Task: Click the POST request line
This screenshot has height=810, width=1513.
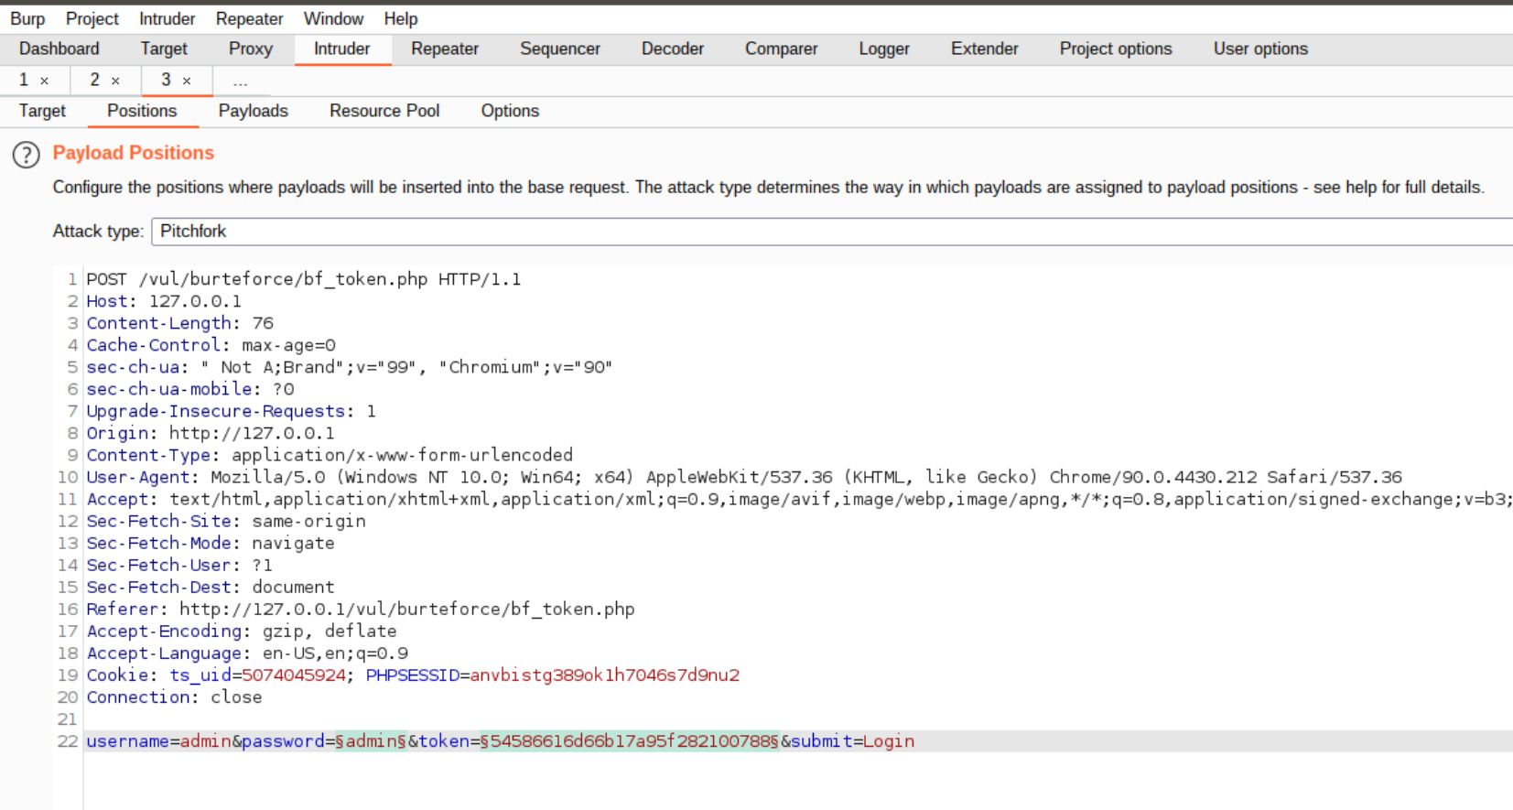Action: point(304,279)
